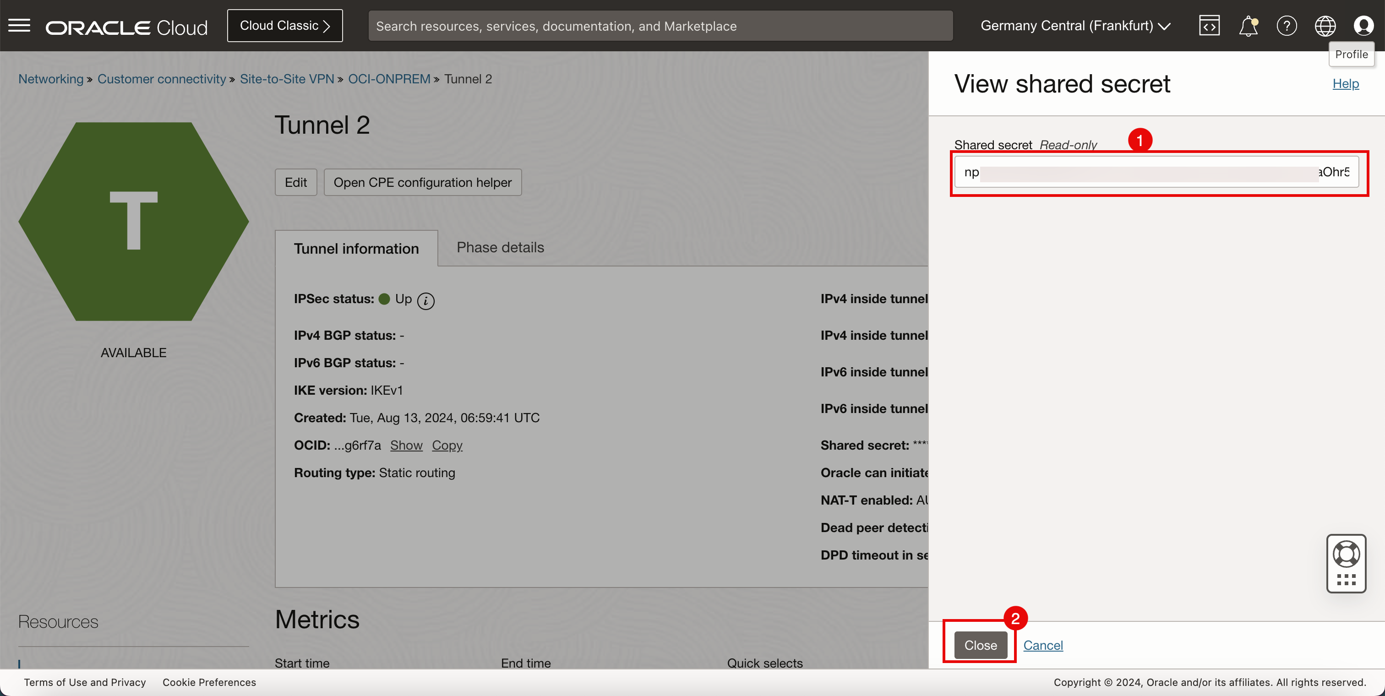
Task: Switch to the Phase details tab
Action: (500, 247)
